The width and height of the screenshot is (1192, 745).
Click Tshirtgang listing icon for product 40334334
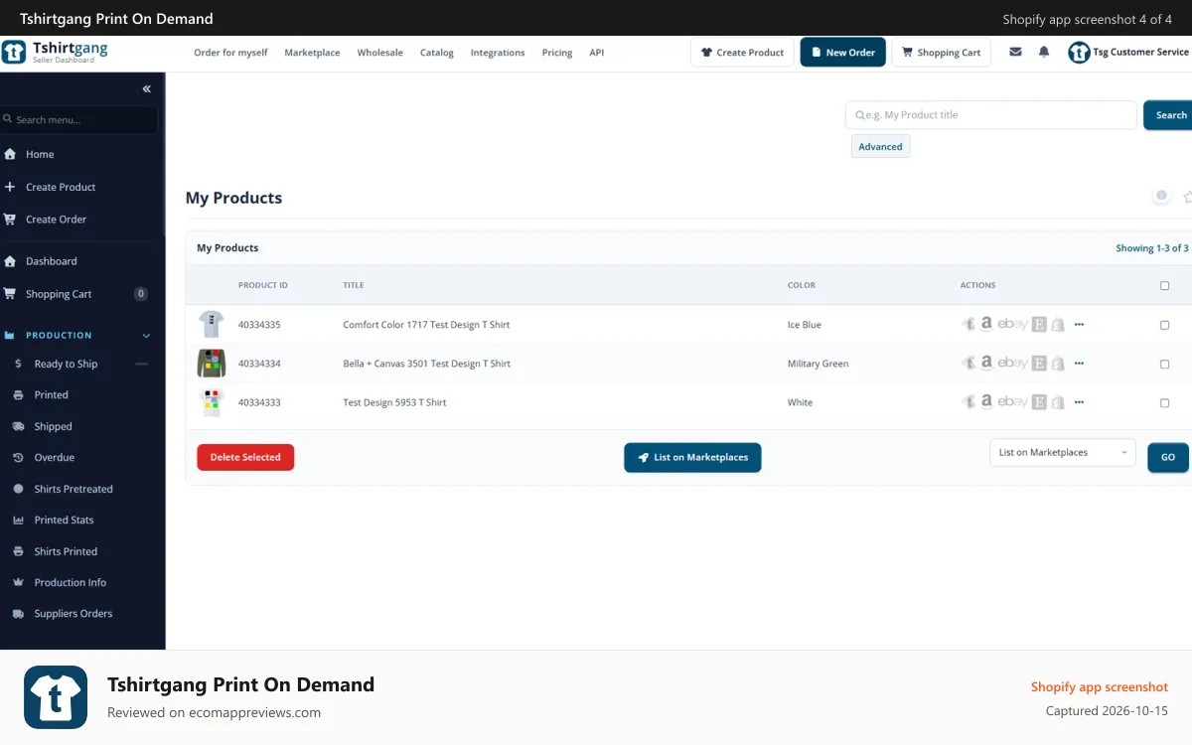pyautogui.click(x=968, y=364)
